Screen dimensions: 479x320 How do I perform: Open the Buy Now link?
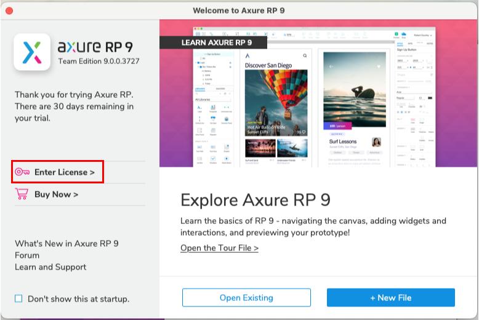56,194
